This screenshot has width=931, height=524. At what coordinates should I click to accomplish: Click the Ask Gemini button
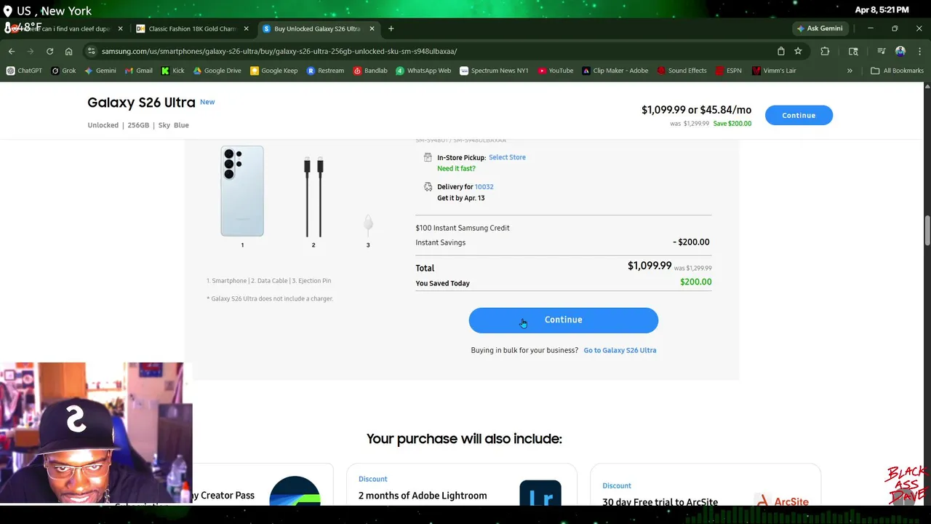click(x=820, y=28)
